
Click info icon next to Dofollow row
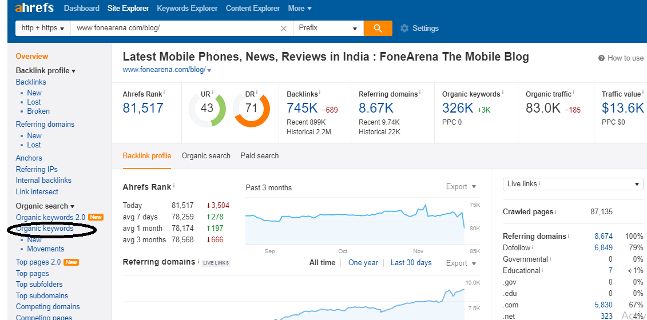pos(533,247)
